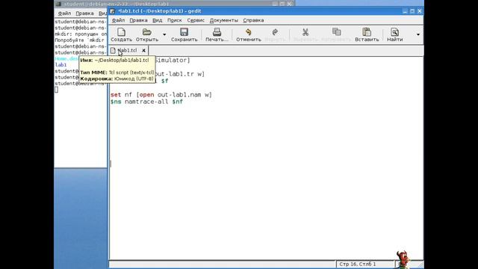
Task: Save the file with Сохранить icon
Action: (x=184, y=32)
